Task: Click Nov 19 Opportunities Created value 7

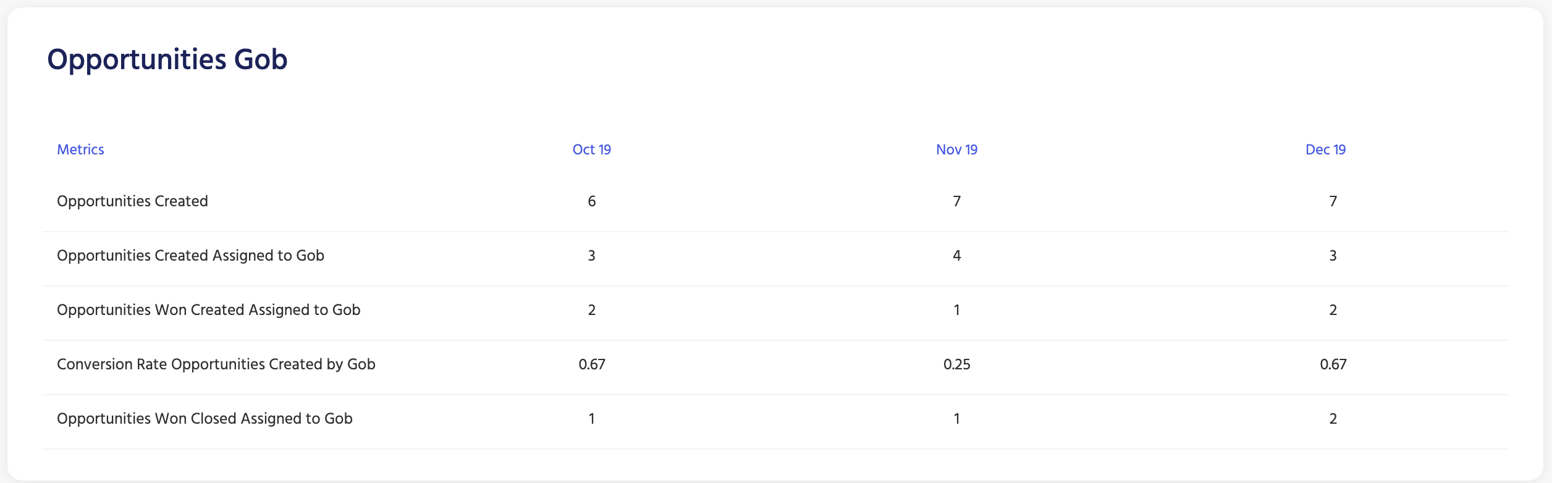Action: [957, 201]
